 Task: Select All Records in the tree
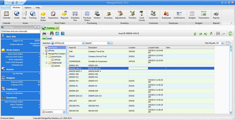(52, 48)
